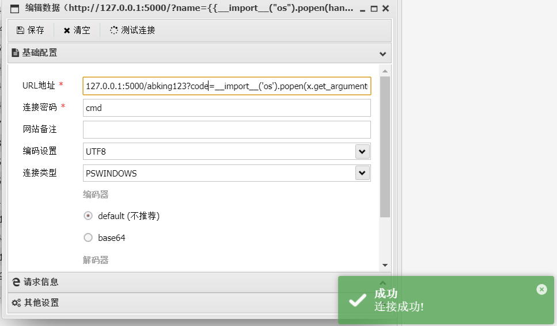
Task: Click the empty 网站备注 input field
Action: pyautogui.click(x=227, y=129)
